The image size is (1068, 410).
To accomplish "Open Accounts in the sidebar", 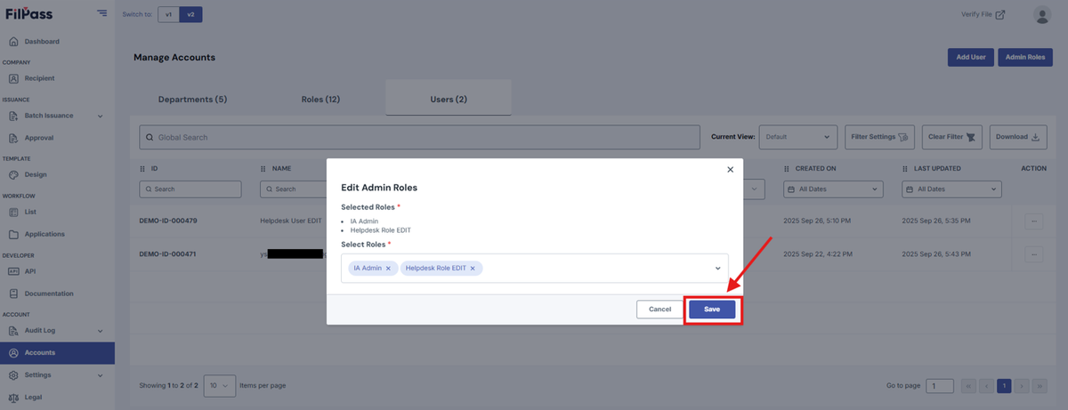I will (57, 353).
